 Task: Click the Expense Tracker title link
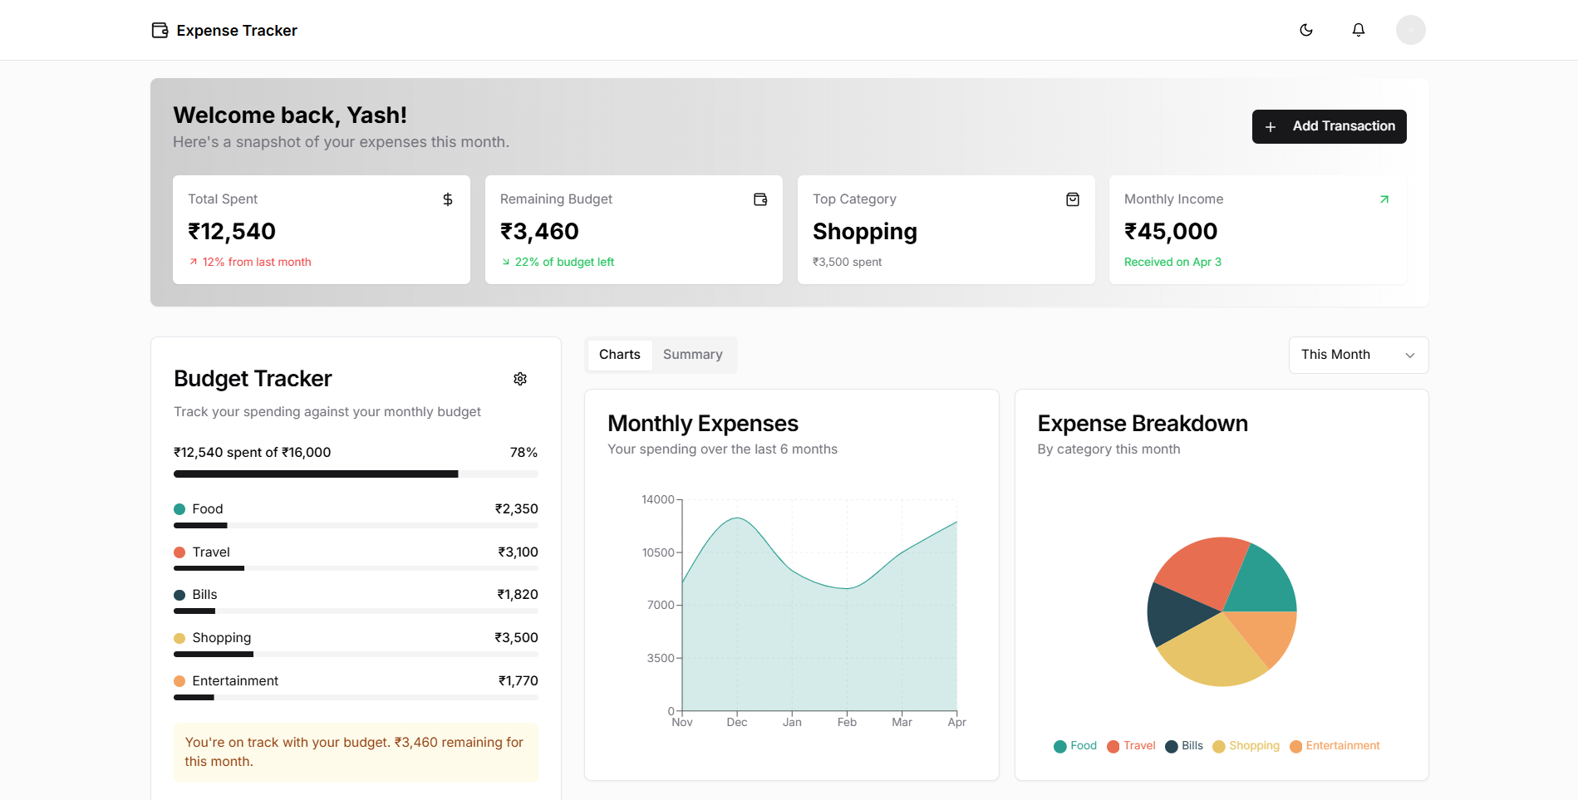pos(237,31)
